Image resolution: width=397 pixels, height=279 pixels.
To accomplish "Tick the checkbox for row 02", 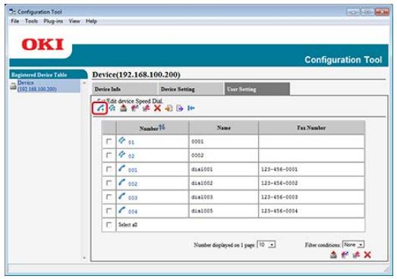I will [x=109, y=155].
